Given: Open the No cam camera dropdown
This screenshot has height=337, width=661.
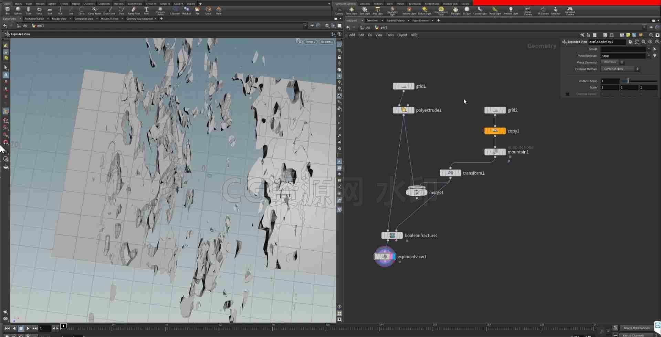Looking at the screenshot, I should point(326,42).
